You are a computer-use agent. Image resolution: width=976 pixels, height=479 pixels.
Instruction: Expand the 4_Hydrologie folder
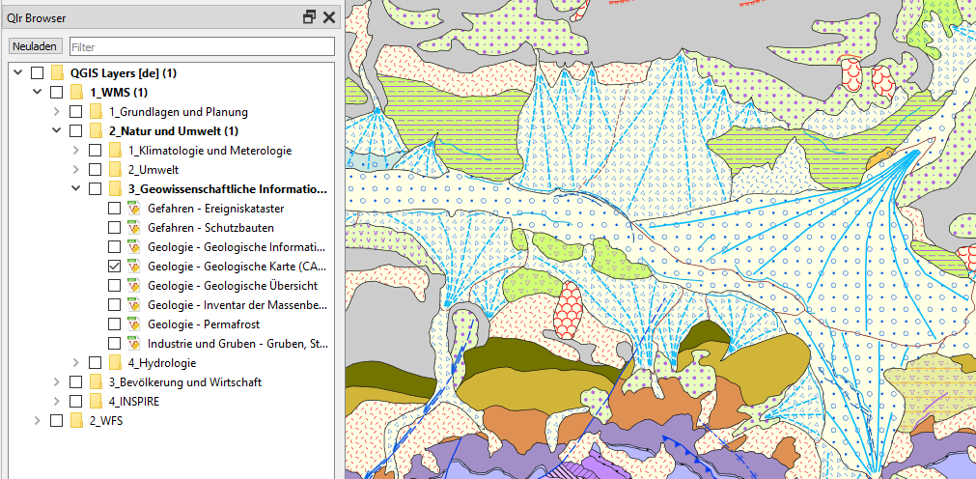[76, 363]
